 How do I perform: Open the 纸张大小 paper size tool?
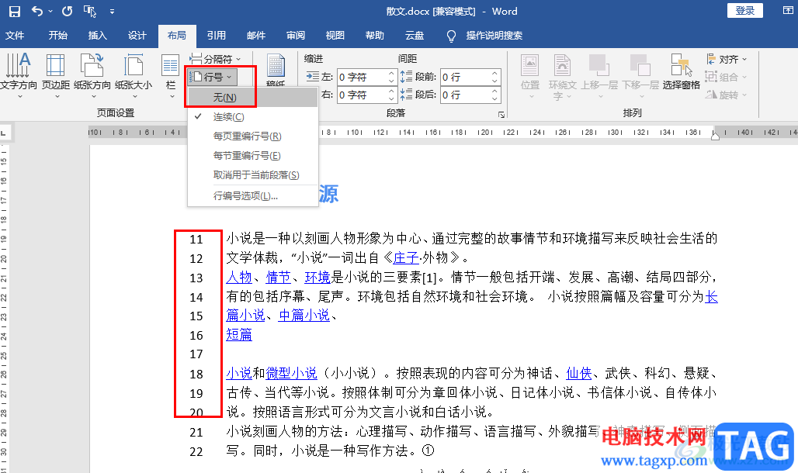click(134, 76)
